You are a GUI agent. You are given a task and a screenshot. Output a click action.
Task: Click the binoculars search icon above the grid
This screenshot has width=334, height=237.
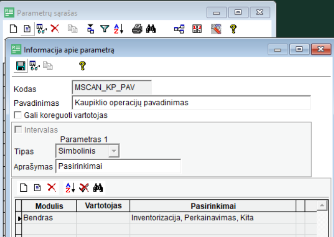pyautogui.click(x=98, y=188)
